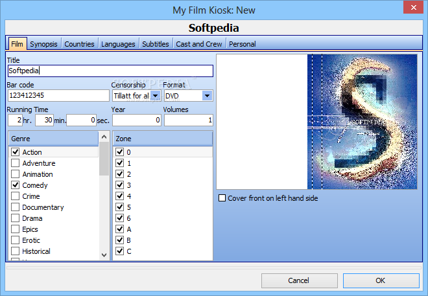Select the running time minutes field

[44, 120]
